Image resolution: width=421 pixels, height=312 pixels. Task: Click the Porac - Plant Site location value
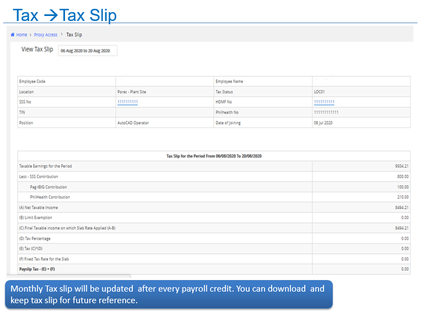(132, 92)
